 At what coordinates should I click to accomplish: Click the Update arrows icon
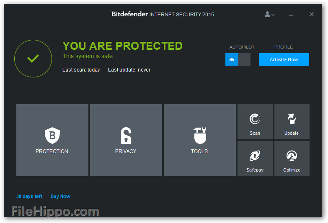(x=292, y=119)
